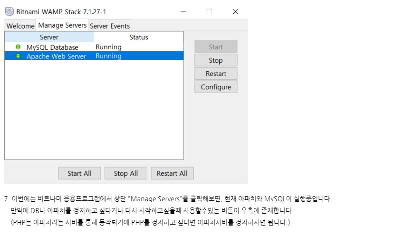
Task: Click the green status icon for MySQL Database
Action: [x=18, y=47]
